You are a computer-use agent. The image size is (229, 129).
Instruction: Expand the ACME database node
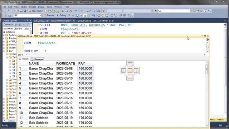(4, 42)
